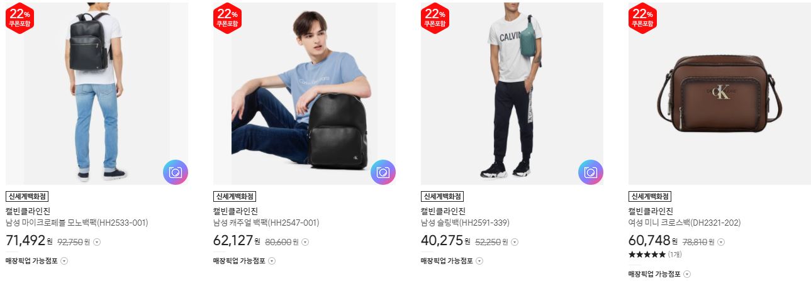Show pickup stores for the sling bag
This screenshot has width=811, height=281.
coord(479,261)
